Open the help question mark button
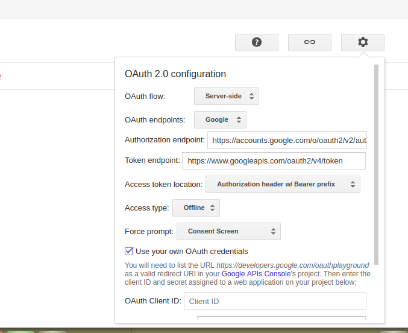Viewport: 408px width, 333px height. click(257, 42)
